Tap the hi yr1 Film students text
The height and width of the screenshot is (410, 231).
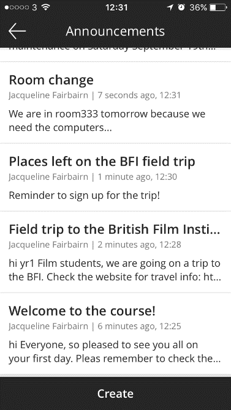tap(115, 270)
